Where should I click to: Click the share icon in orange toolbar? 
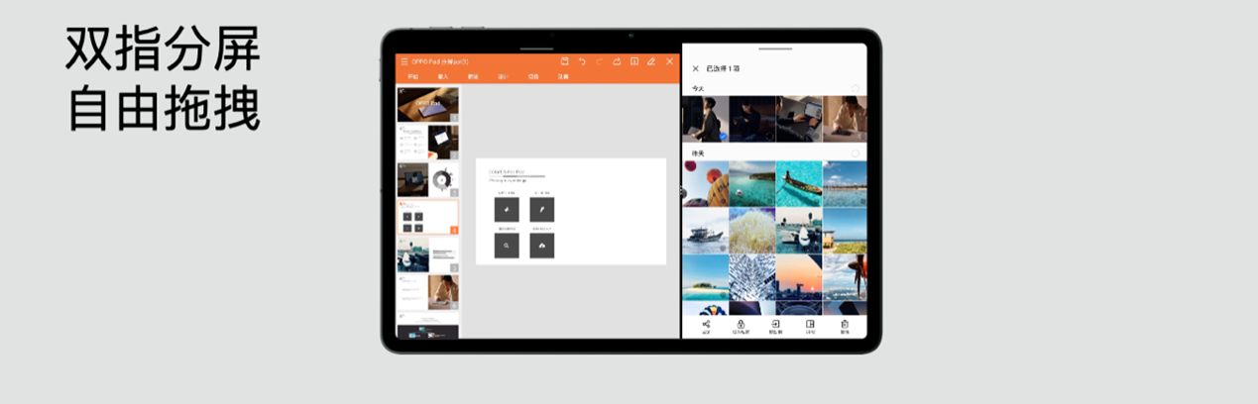(x=617, y=61)
